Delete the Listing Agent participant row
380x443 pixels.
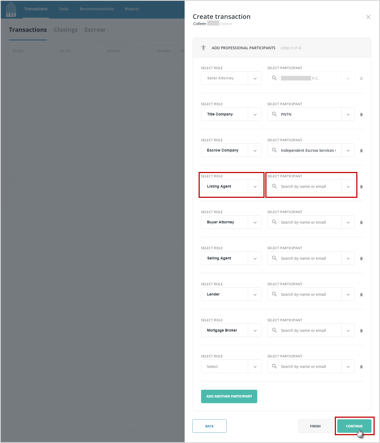point(361,187)
